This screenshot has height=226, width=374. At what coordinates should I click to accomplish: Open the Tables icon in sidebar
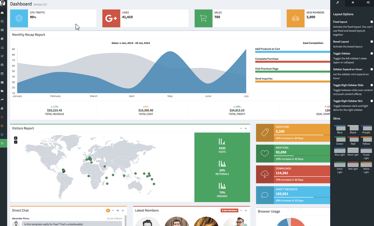point(2,65)
